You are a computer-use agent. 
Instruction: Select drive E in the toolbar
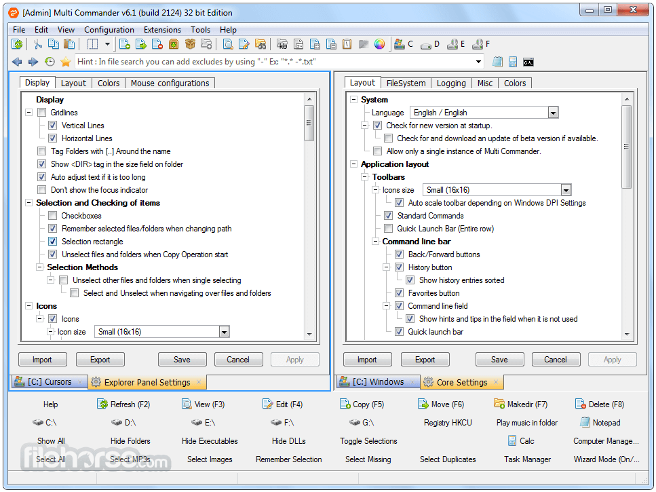click(x=456, y=44)
